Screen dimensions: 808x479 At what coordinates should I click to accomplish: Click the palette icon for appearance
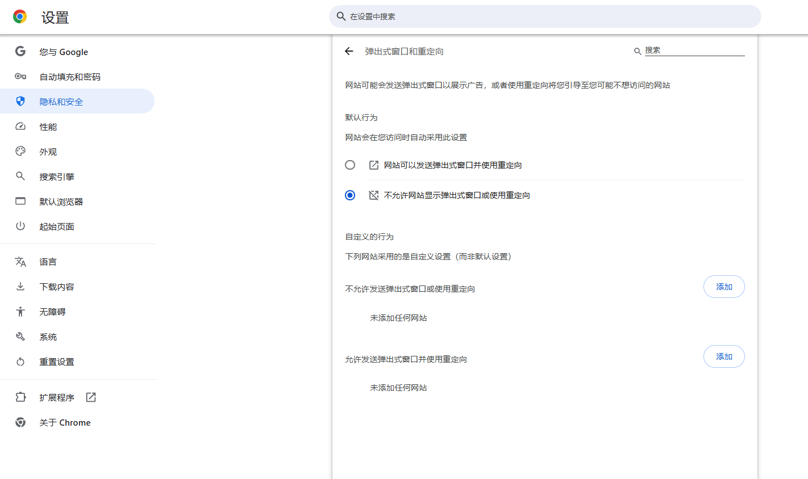20,151
